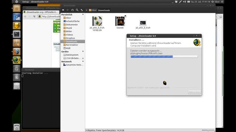This screenshot has width=236, height=132.
Task: Click the JDownloader setup launcher icon
Action: (17, 60)
